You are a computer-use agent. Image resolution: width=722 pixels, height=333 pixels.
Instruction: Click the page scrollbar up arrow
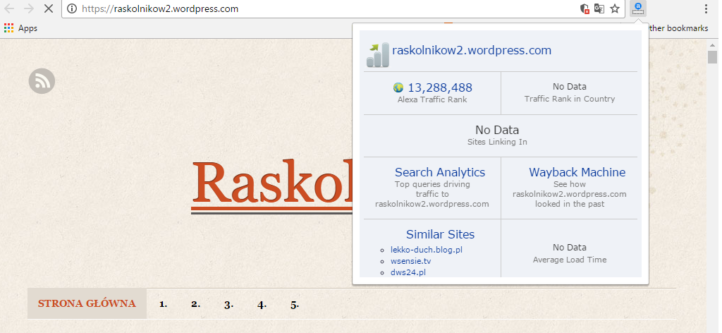click(x=713, y=44)
